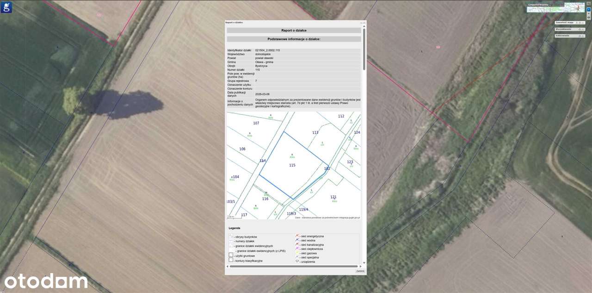This screenshot has height=293, width=592.
Task: Click granice działek ewidencyjnych (z LPIS) text
Action: click(261, 251)
